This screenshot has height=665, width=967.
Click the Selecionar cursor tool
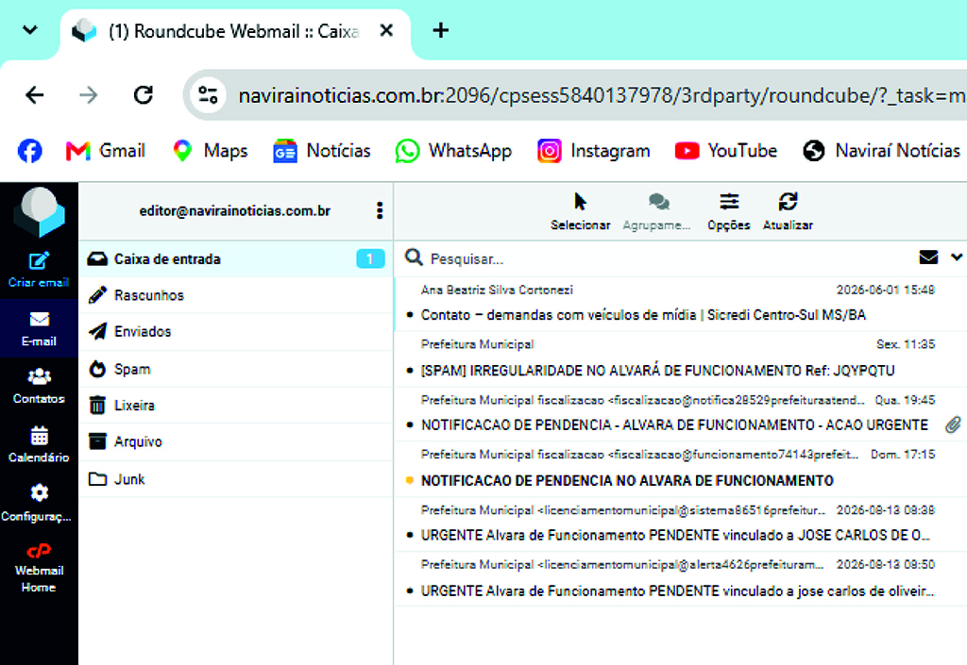581,211
